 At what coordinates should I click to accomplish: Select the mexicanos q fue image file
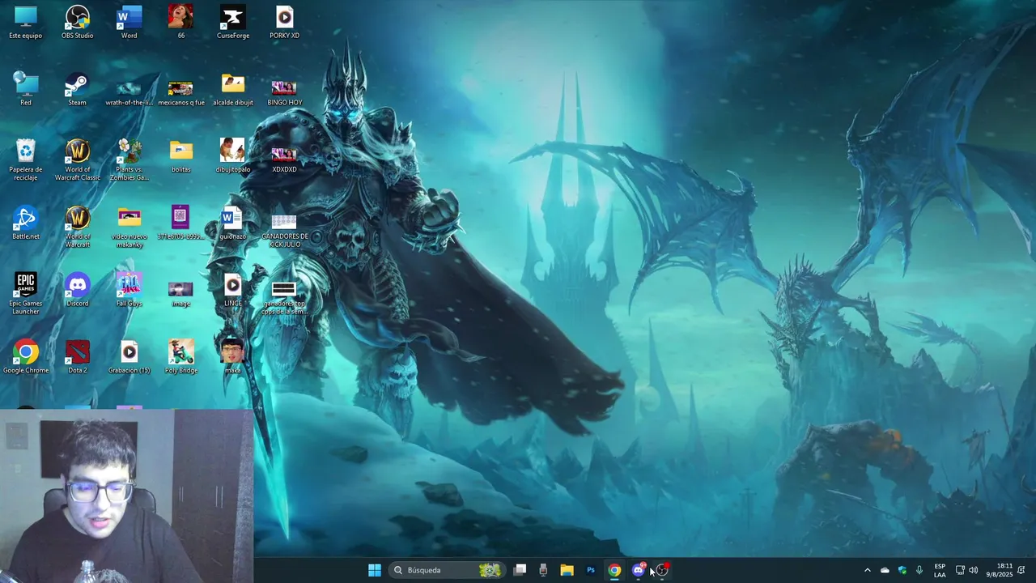[x=180, y=91]
